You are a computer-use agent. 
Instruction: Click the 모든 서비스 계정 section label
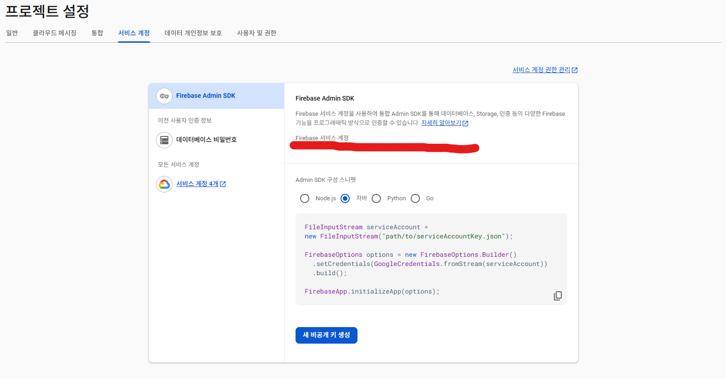179,164
